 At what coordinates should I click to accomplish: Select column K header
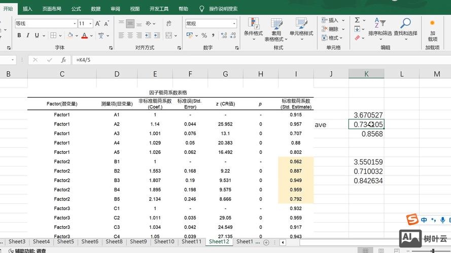[366, 74]
